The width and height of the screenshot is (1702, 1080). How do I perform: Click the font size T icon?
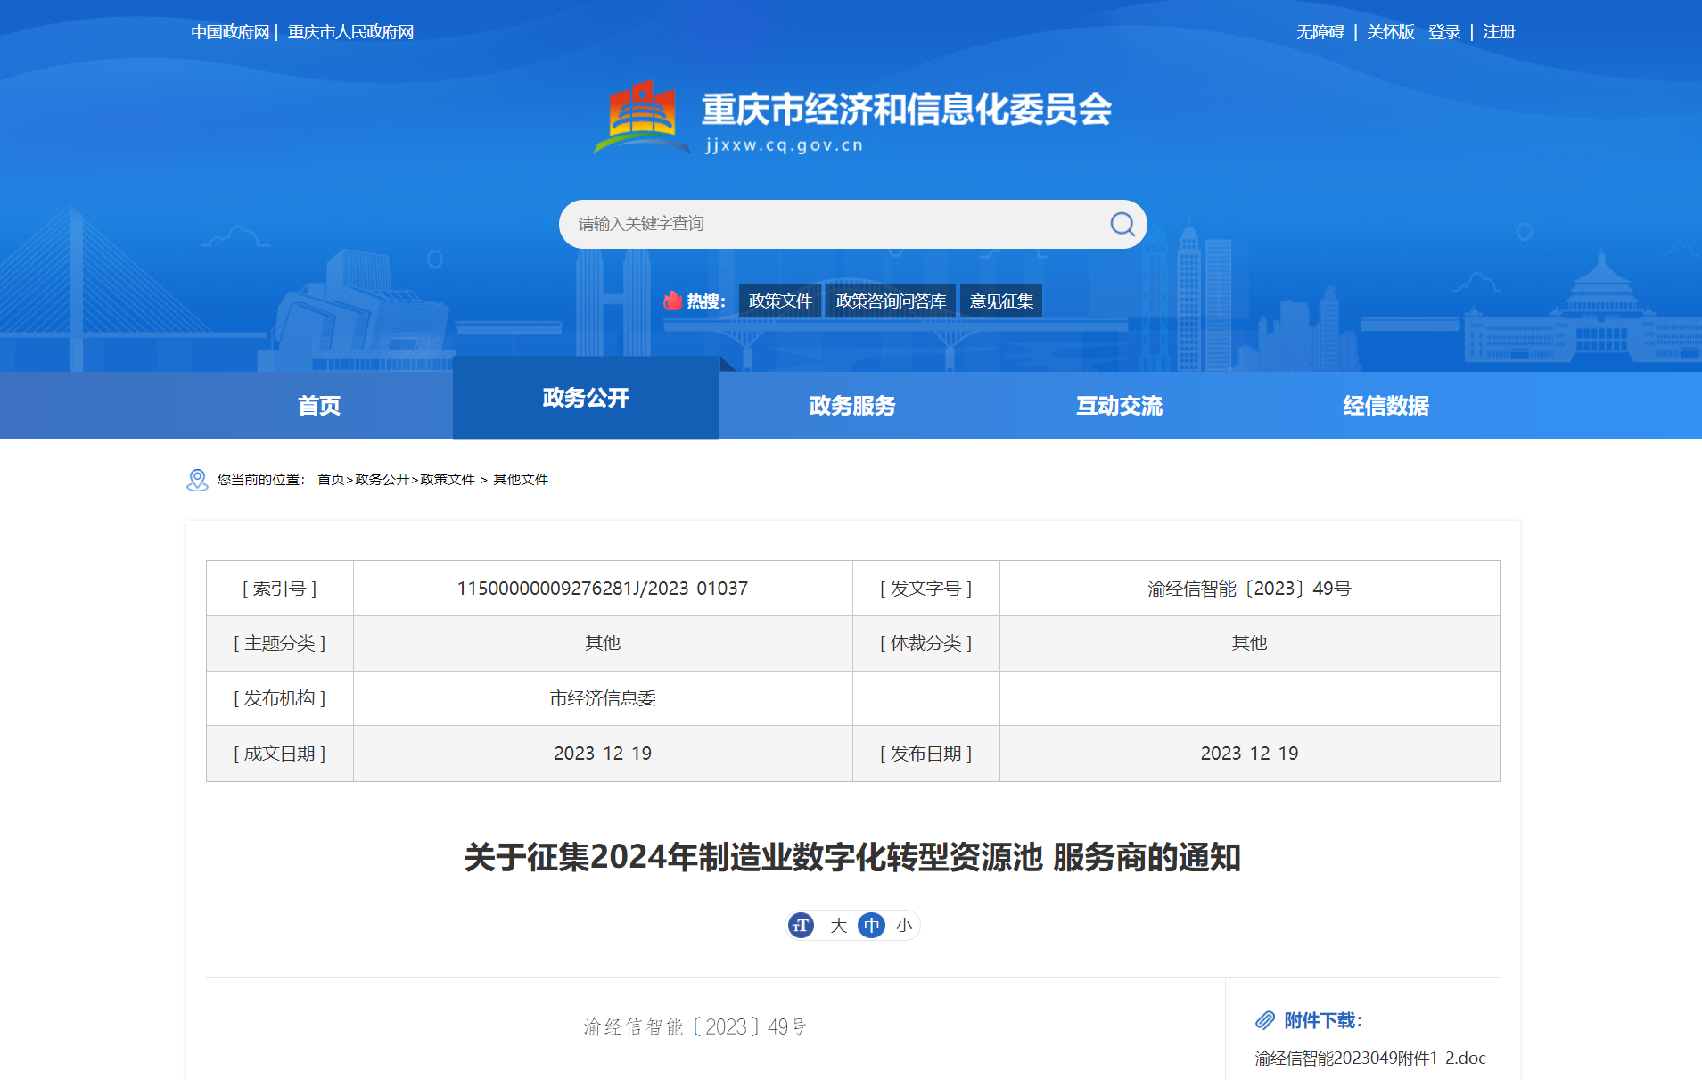click(x=801, y=926)
